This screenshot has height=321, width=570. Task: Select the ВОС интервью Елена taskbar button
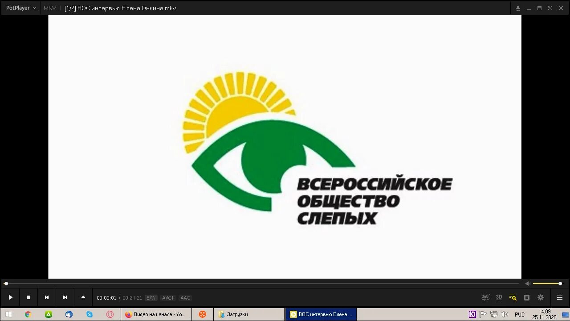click(x=321, y=314)
